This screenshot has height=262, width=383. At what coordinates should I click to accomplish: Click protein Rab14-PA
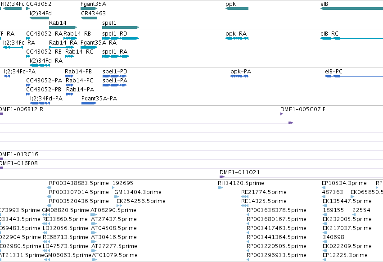pos(70,94)
